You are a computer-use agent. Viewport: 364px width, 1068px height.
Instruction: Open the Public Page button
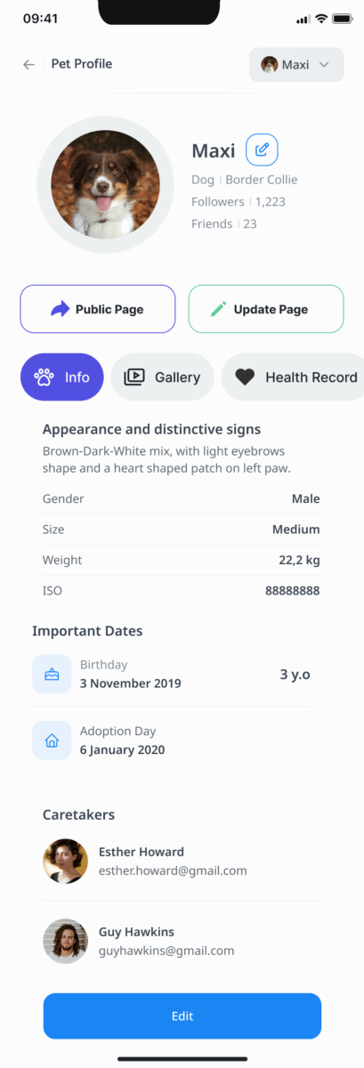98,310
